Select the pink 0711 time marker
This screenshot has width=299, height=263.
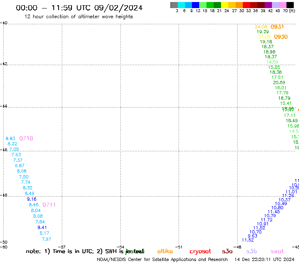(49, 205)
